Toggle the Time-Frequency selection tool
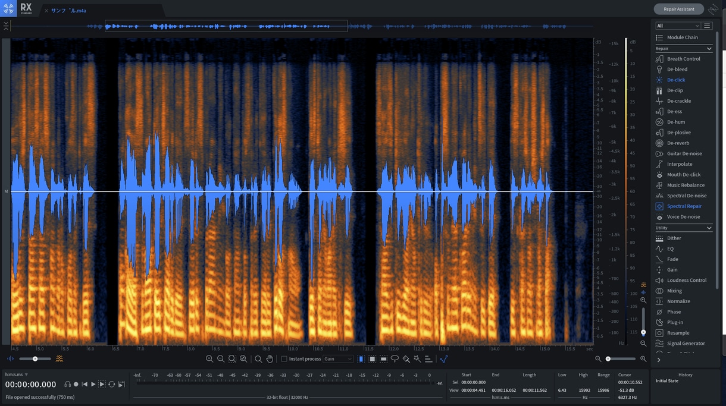 coord(373,359)
